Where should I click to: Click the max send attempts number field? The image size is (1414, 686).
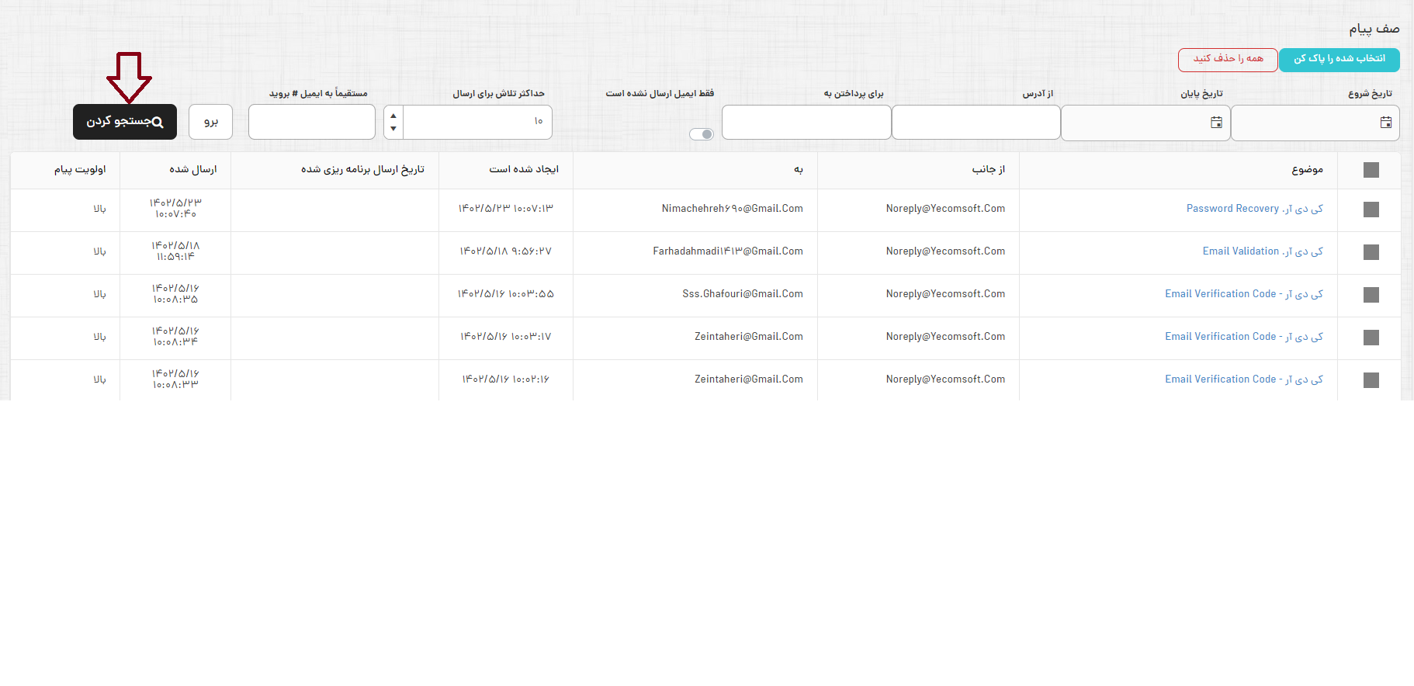477,123
